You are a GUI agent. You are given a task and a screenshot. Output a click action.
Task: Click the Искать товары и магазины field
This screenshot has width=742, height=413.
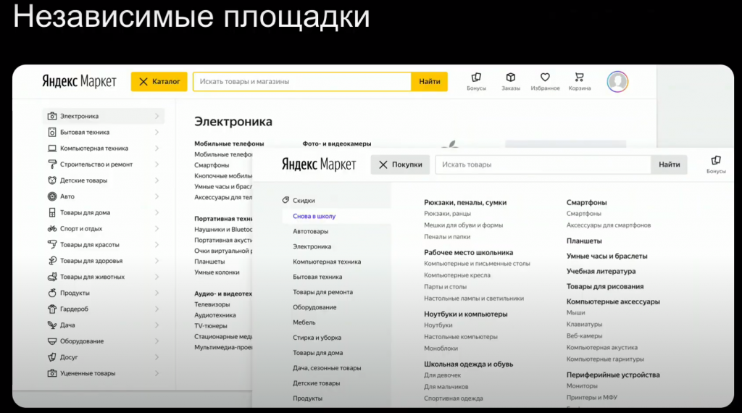click(301, 82)
